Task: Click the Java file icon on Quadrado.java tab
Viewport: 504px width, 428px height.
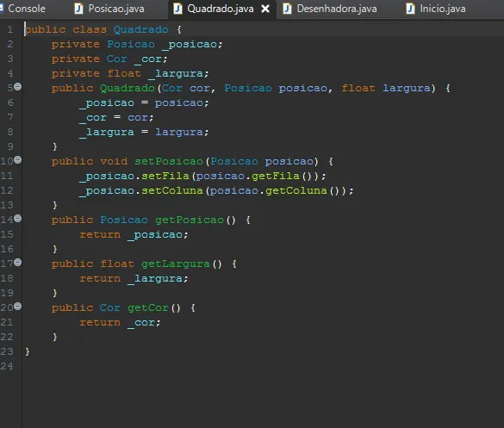Action: [177, 9]
